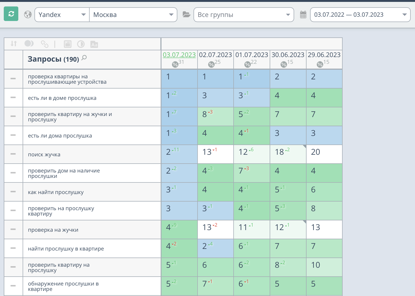This screenshot has height=296, width=415.
Task: Toggle the dash marker for поиск жучка row
Action: (x=13, y=154)
